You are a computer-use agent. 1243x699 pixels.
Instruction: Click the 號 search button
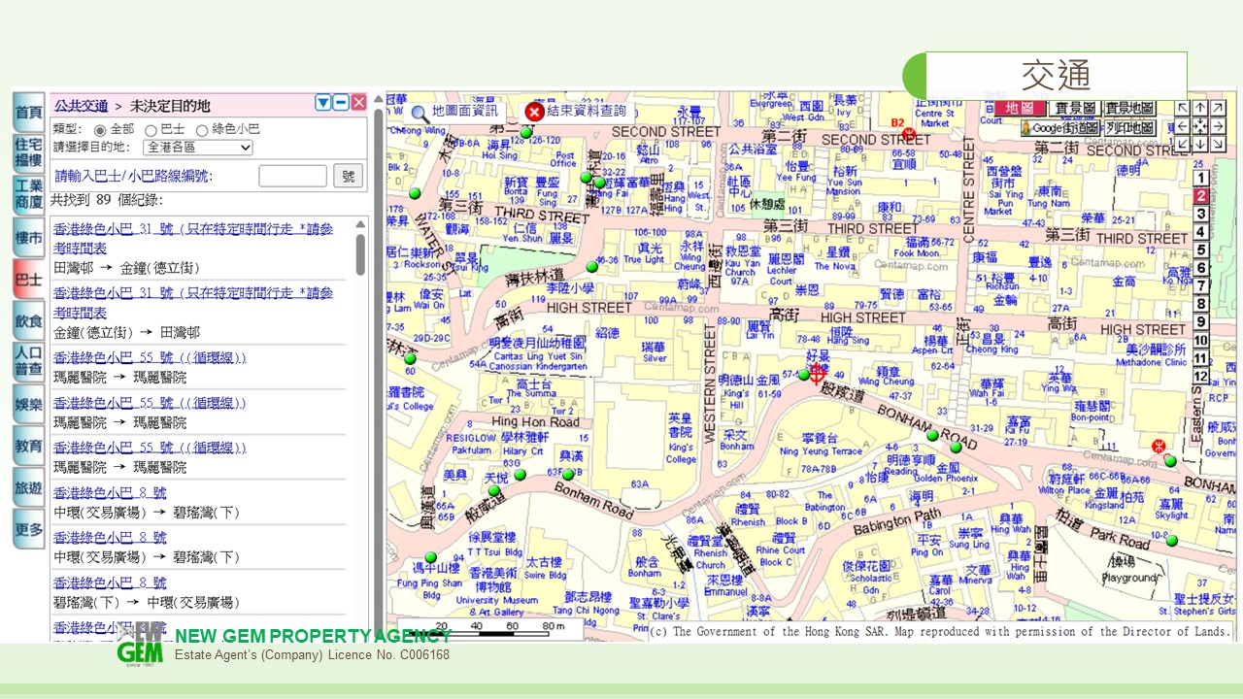(x=349, y=176)
